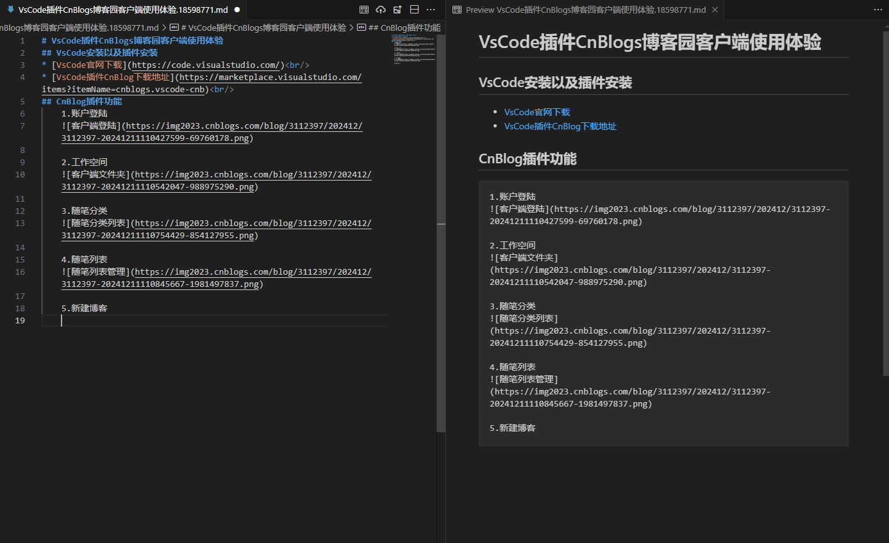Viewport: 889px width, 543px height.
Task: Click '1.账户登陆' in the preview code block
Action: coord(513,197)
